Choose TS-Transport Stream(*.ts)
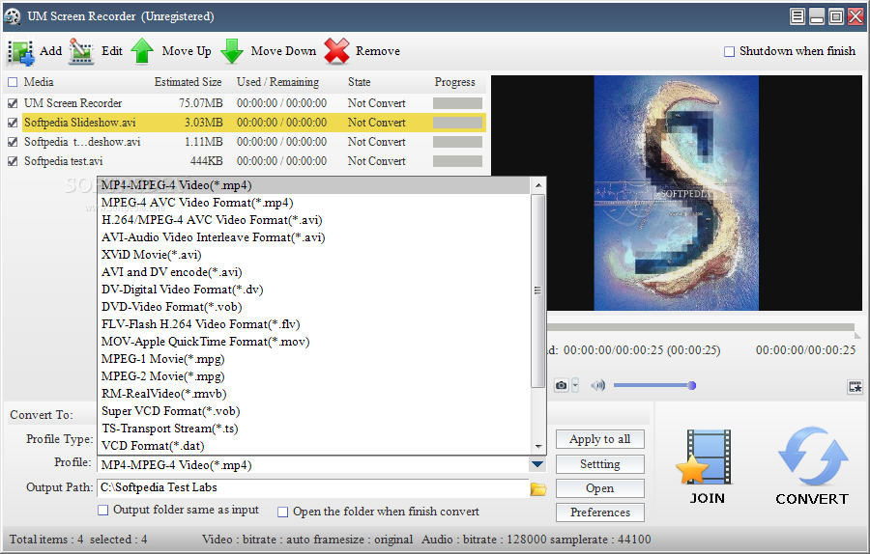The height and width of the screenshot is (554, 870). tap(314, 429)
